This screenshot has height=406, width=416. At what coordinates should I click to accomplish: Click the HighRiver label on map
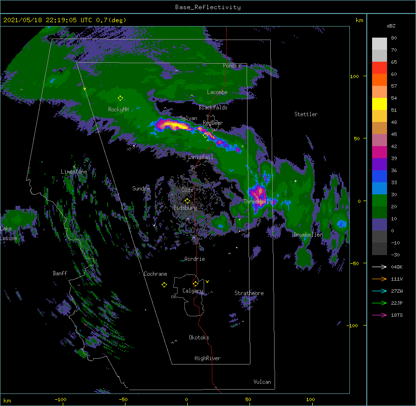(208, 358)
